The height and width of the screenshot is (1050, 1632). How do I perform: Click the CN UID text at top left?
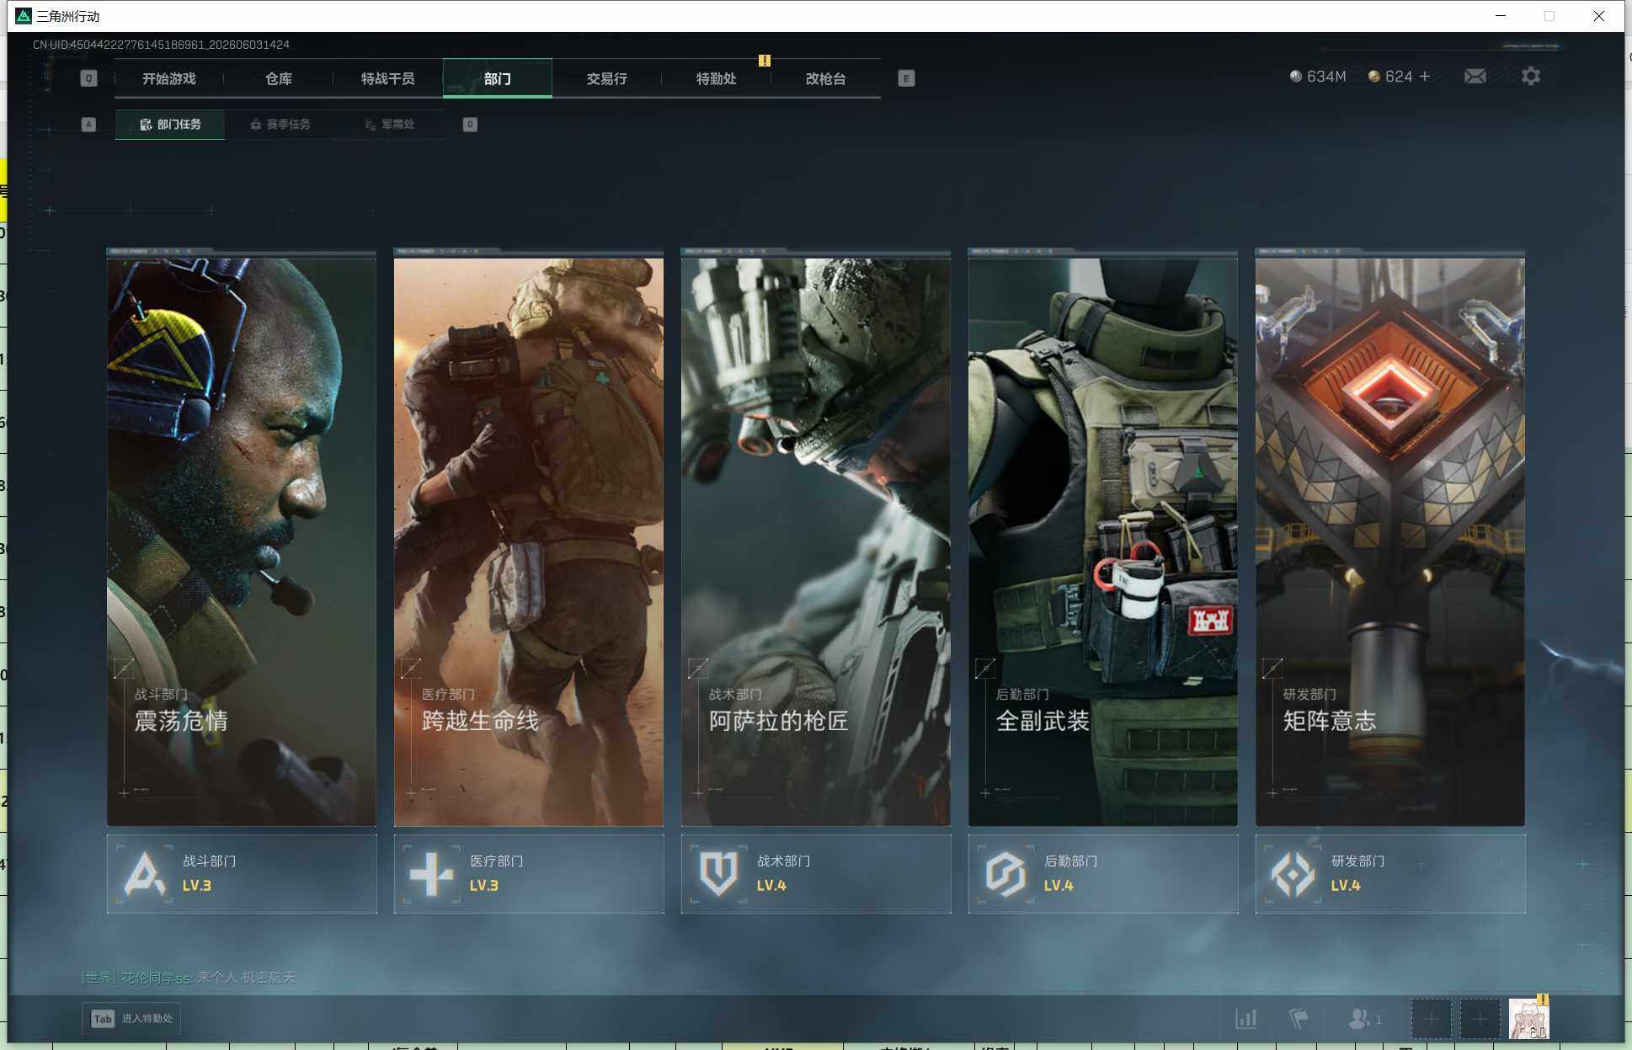point(161,45)
